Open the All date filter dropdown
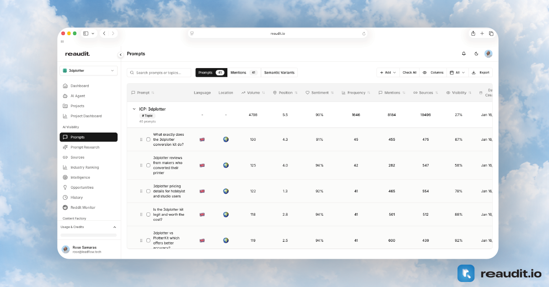This screenshot has height=287, width=549. pyautogui.click(x=457, y=73)
